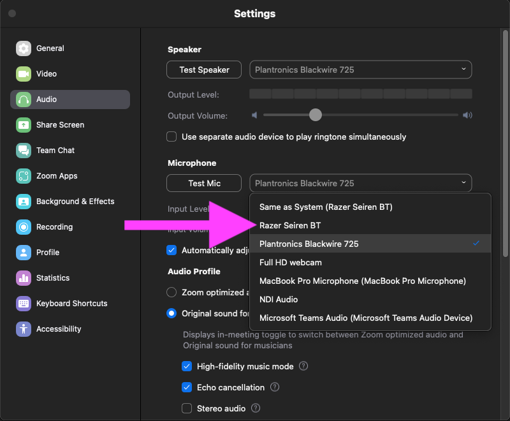This screenshot has height=421, width=510.
Task: Open help for Echo cancellation
Action: point(275,387)
